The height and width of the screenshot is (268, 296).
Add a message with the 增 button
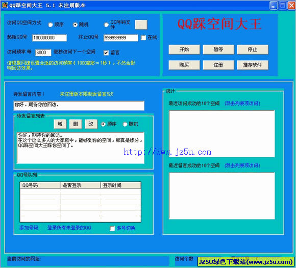tap(60, 124)
